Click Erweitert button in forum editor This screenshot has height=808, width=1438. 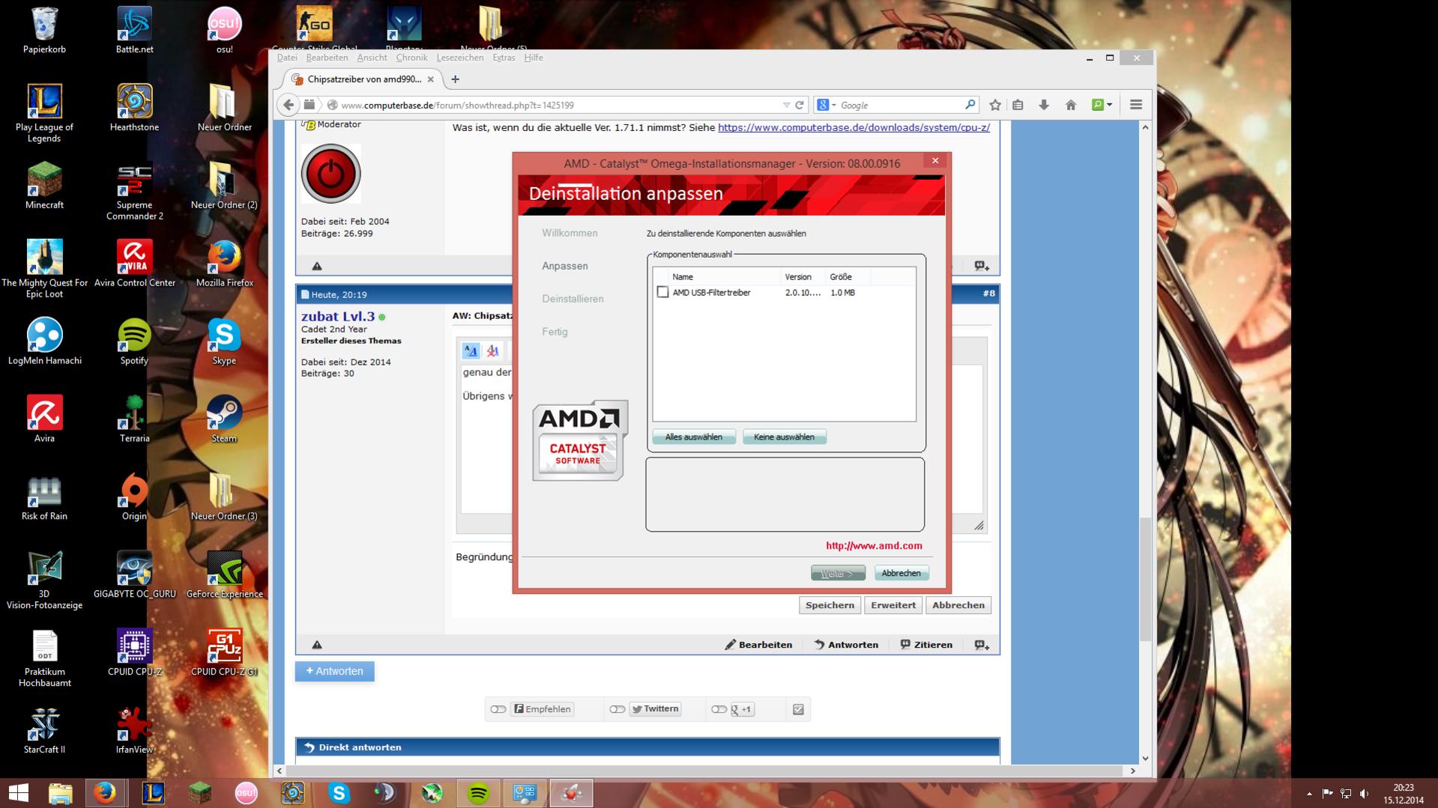tap(893, 605)
